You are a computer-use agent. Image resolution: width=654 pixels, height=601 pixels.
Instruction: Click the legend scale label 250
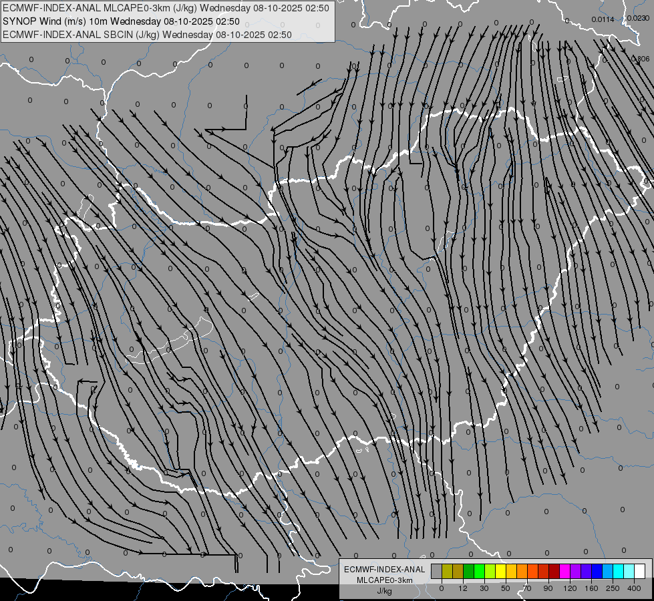(x=613, y=588)
